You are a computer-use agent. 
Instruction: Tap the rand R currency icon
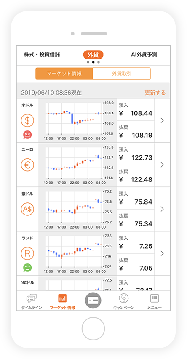coord(27,253)
